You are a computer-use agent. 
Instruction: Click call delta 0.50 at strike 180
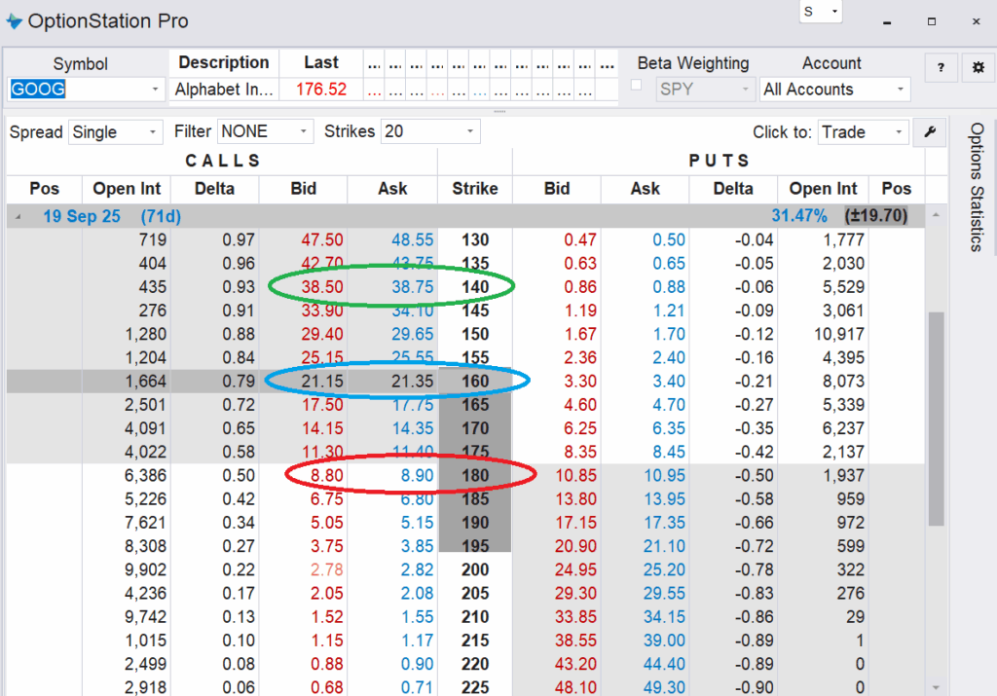239,475
